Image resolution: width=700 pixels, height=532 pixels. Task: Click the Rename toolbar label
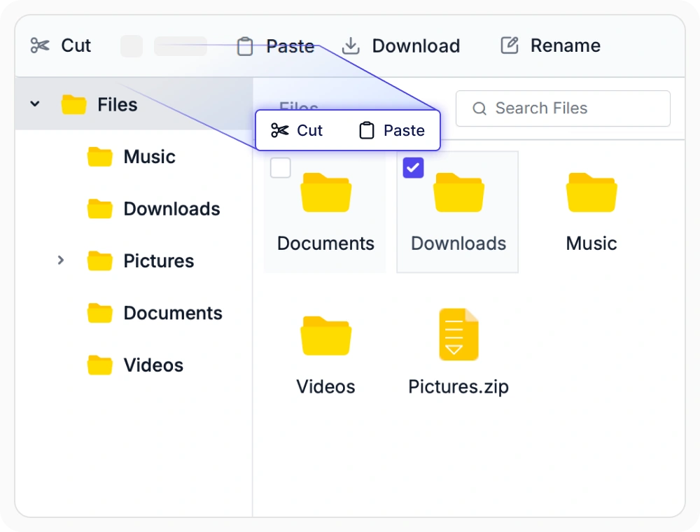click(x=565, y=45)
